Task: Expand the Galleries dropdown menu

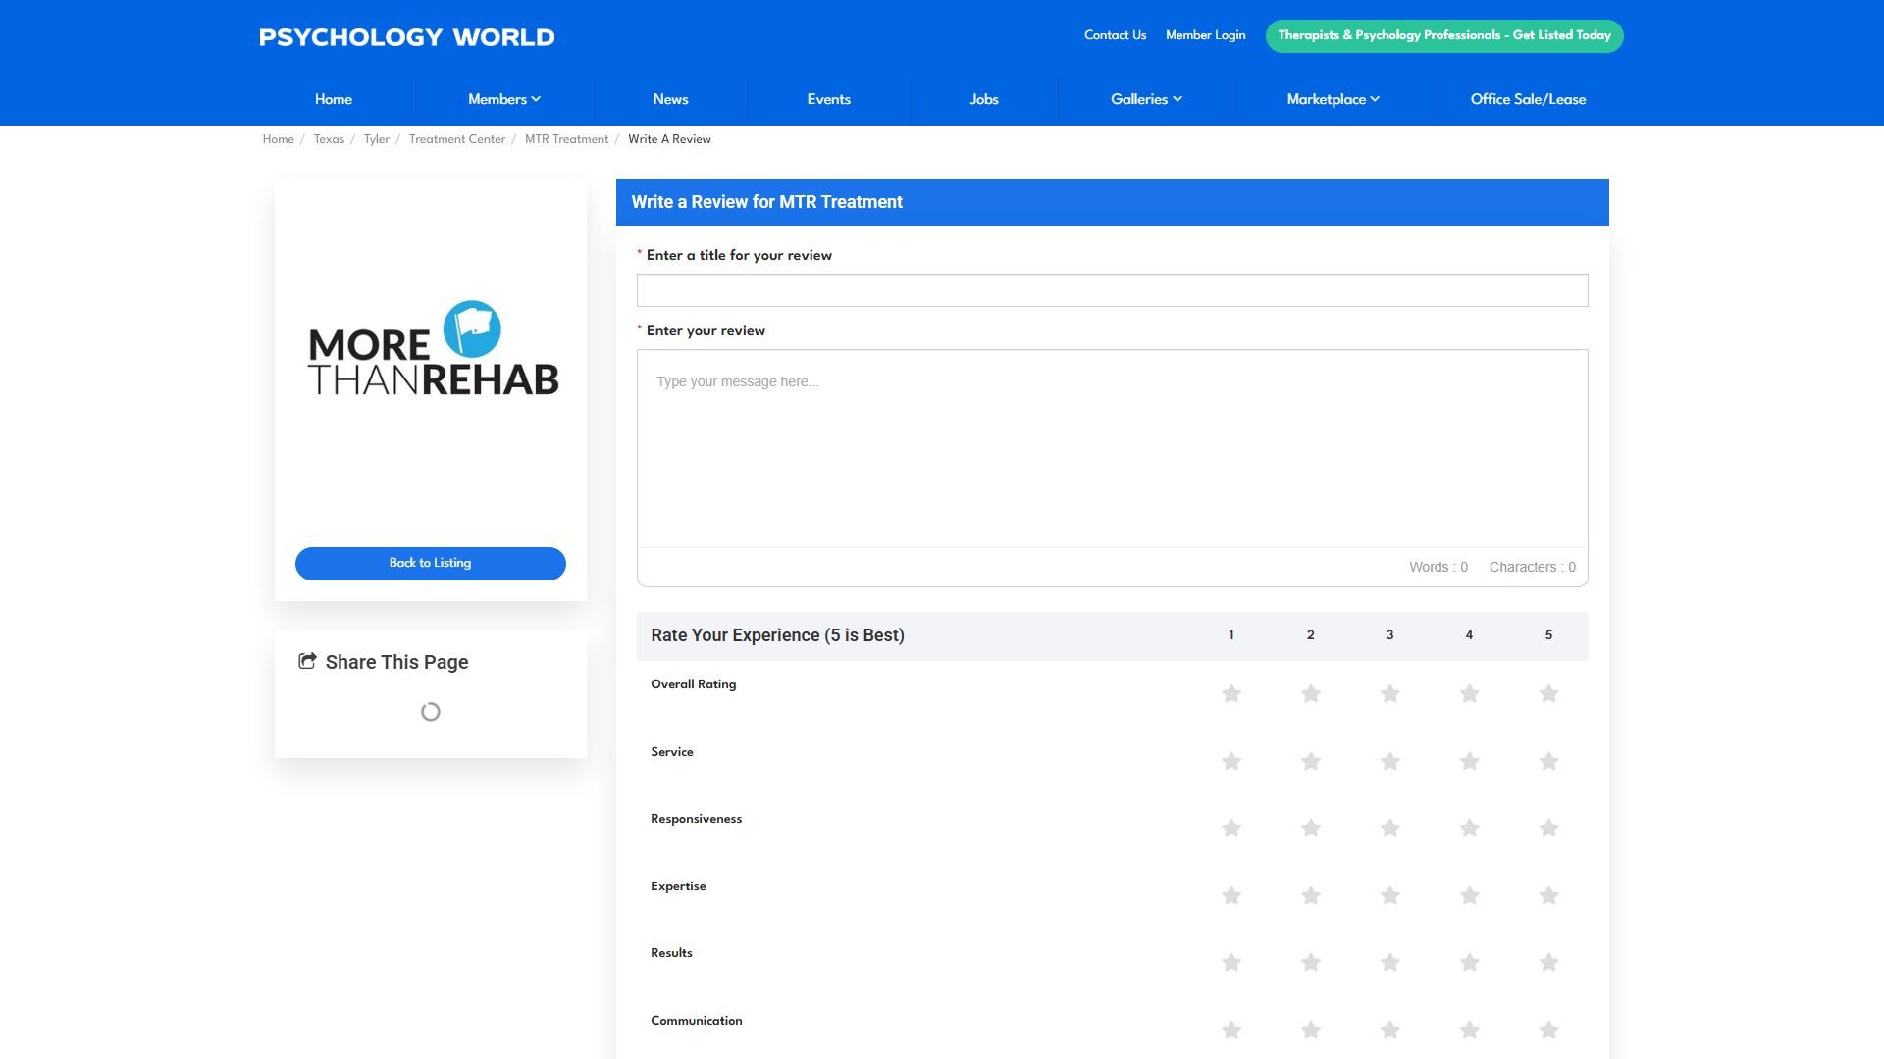Action: (x=1146, y=99)
